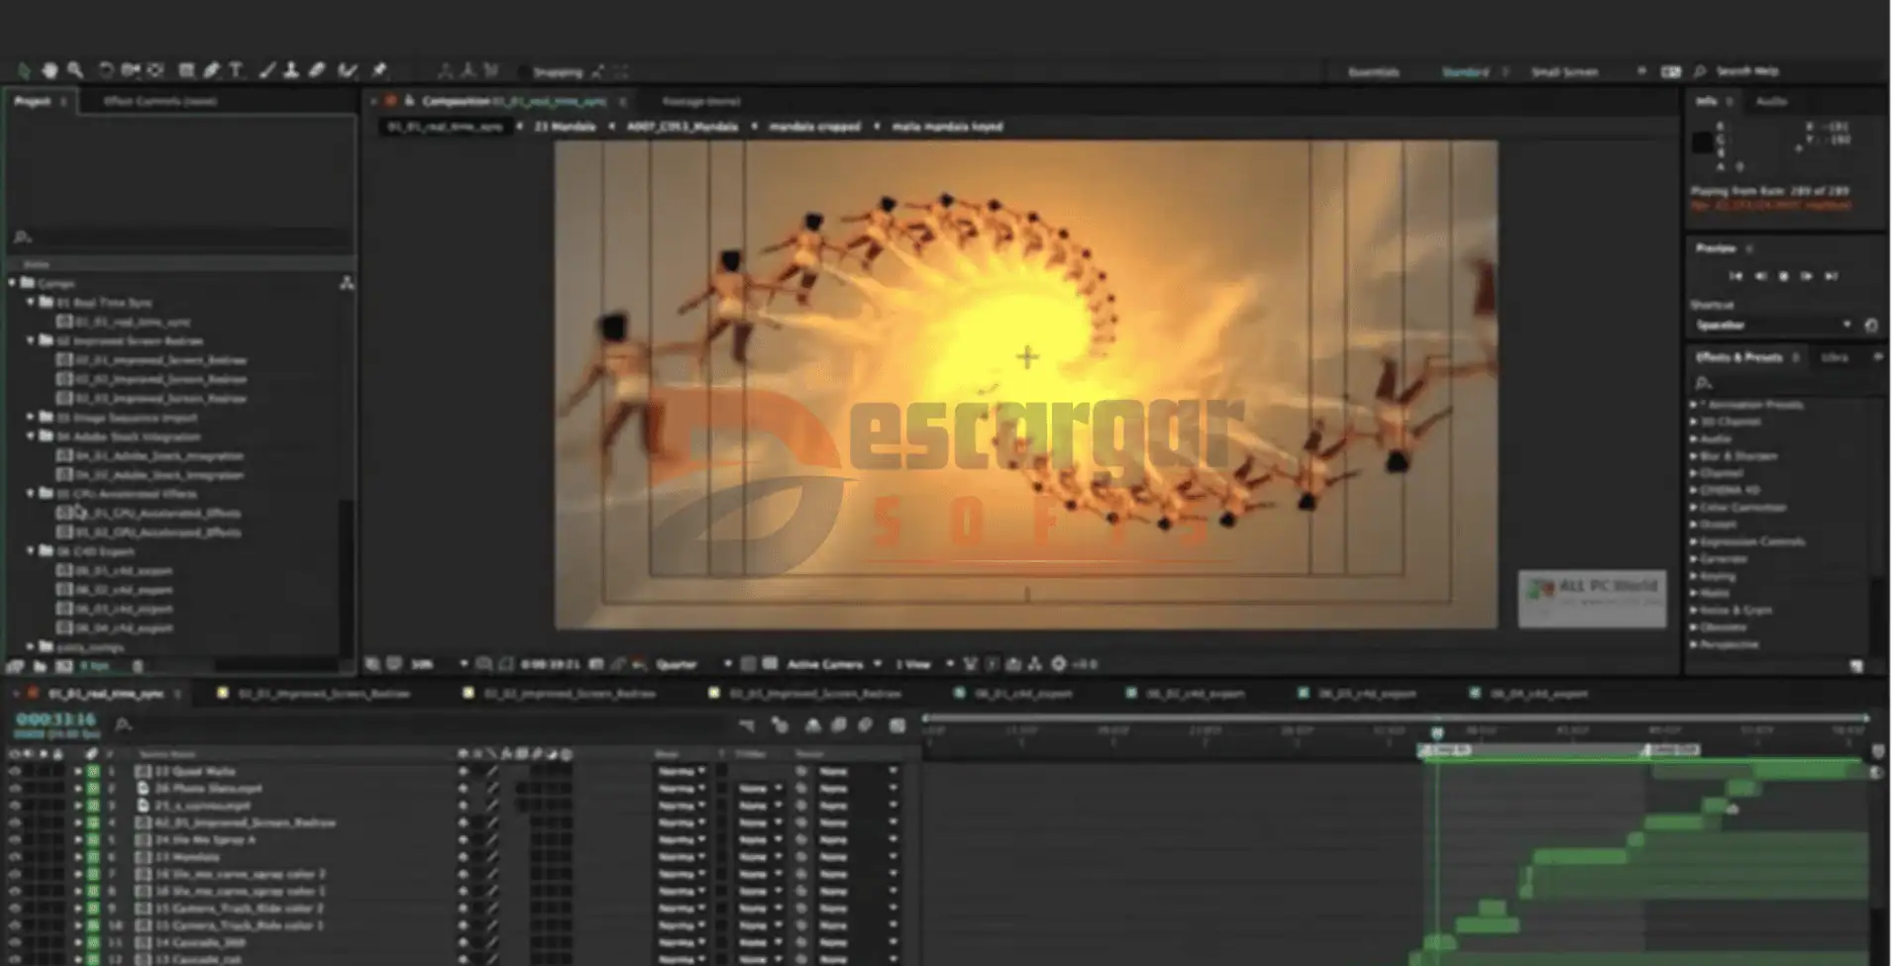Select the Clone Stamp tool
This screenshot has height=966, width=1893.
coord(291,71)
